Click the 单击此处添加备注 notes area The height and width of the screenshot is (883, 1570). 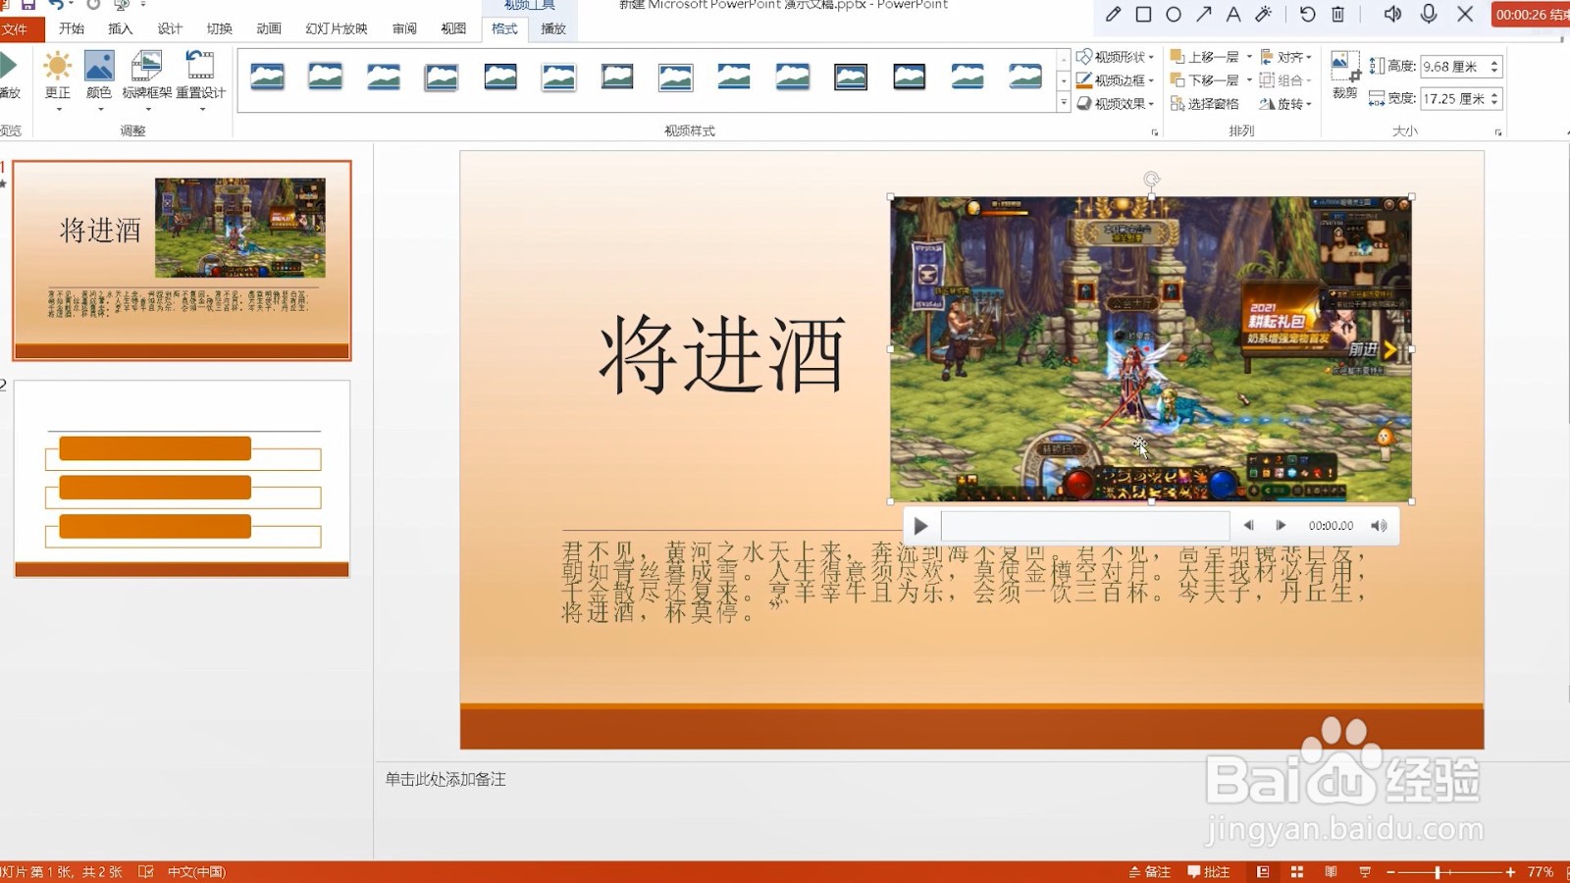(445, 779)
